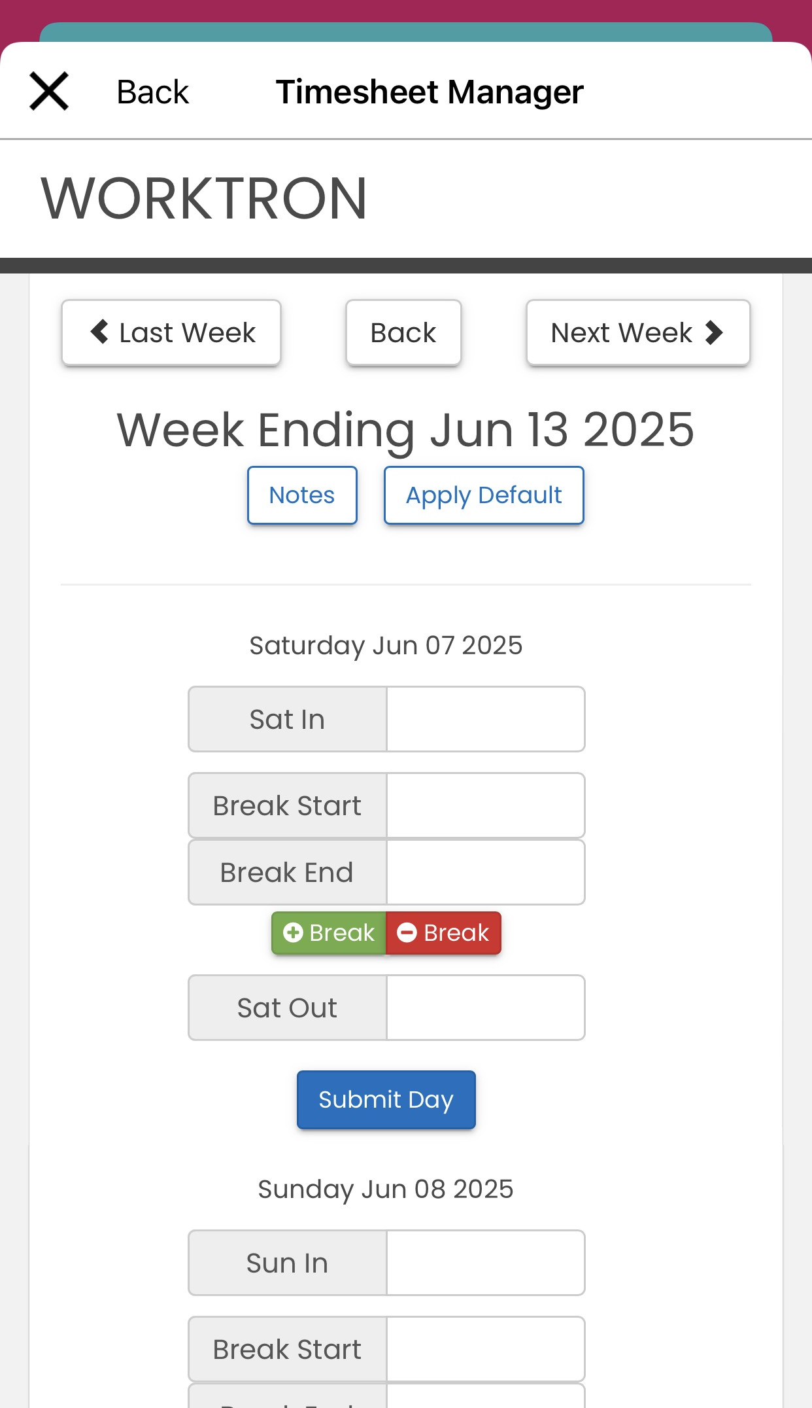This screenshot has height=1408, width=812.
Task: Focus the Sun In time field
Action: click(486, 1263)
